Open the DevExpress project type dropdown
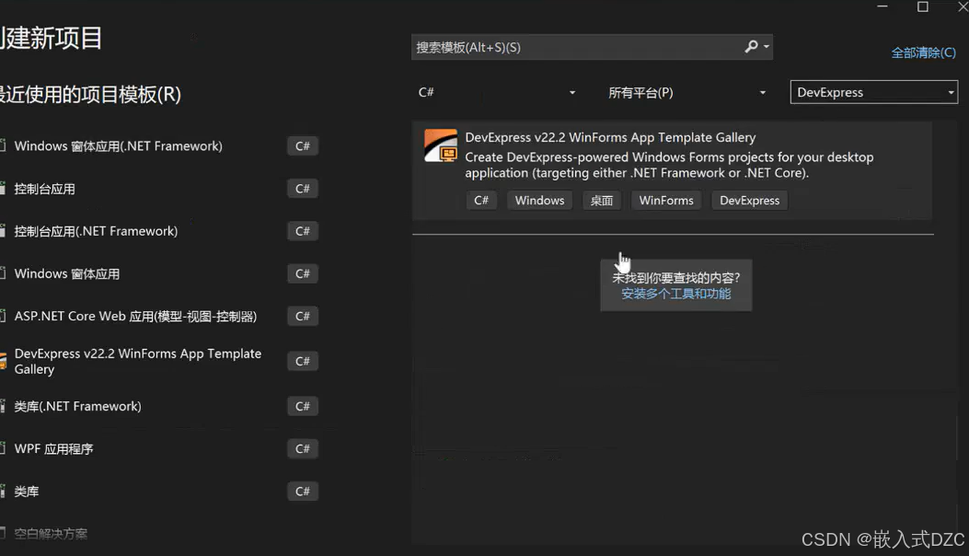 [874, 92]
